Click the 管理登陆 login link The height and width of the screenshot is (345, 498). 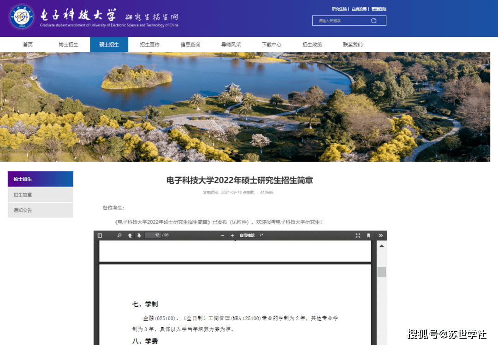coord(378,8)
